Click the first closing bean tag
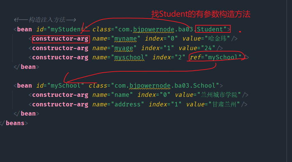The image size is (292, 162). point(27,67)
